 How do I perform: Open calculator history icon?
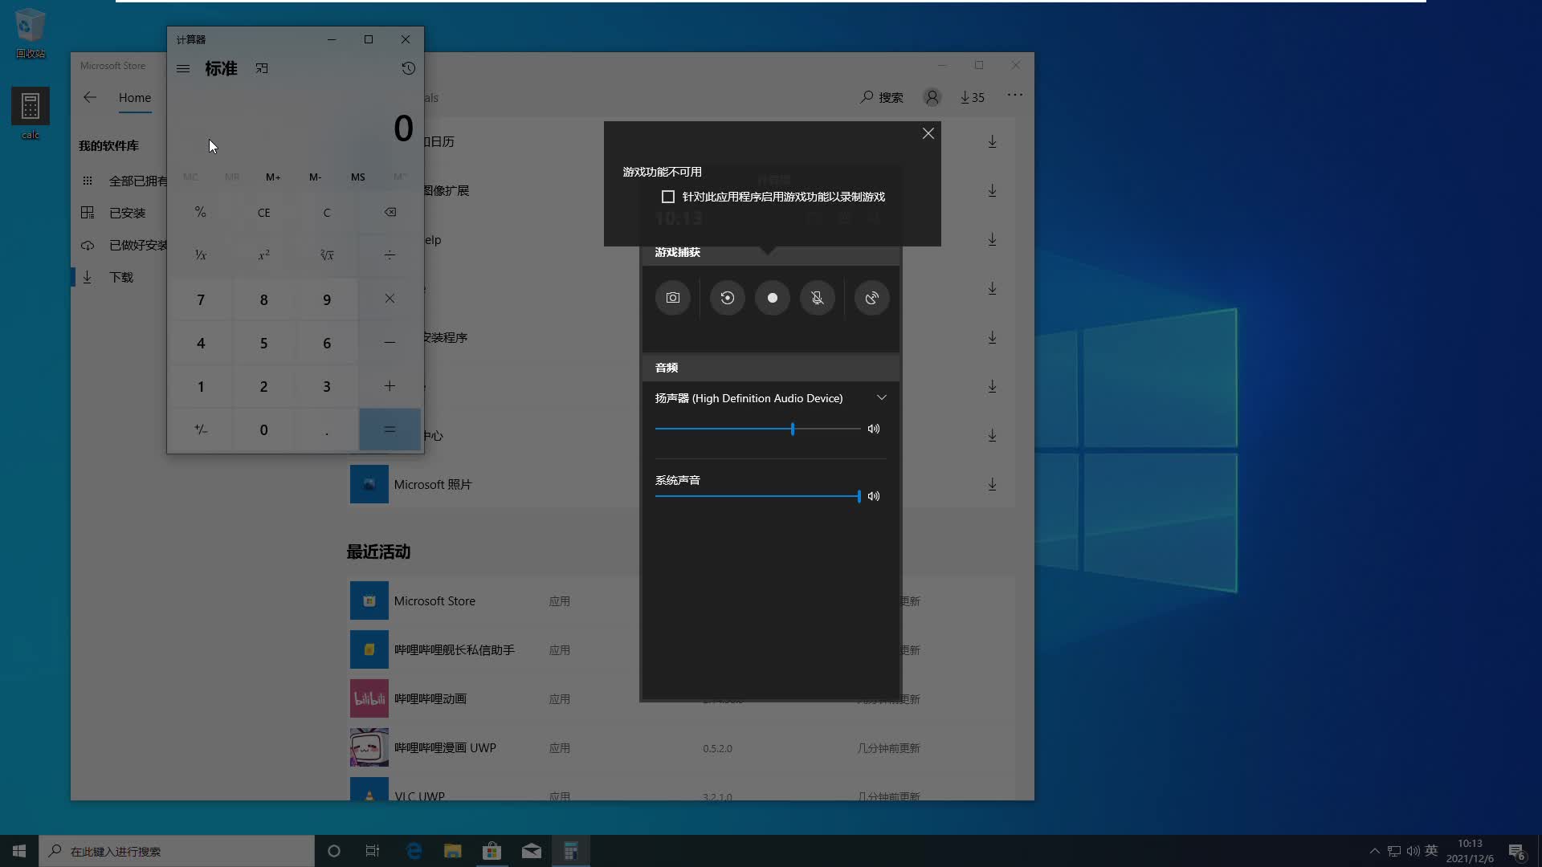pyautogui.click(x=408, y=68)
